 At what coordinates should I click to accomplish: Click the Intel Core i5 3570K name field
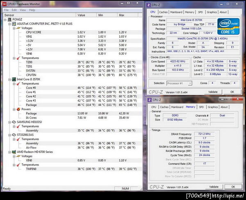pos(191,20)
